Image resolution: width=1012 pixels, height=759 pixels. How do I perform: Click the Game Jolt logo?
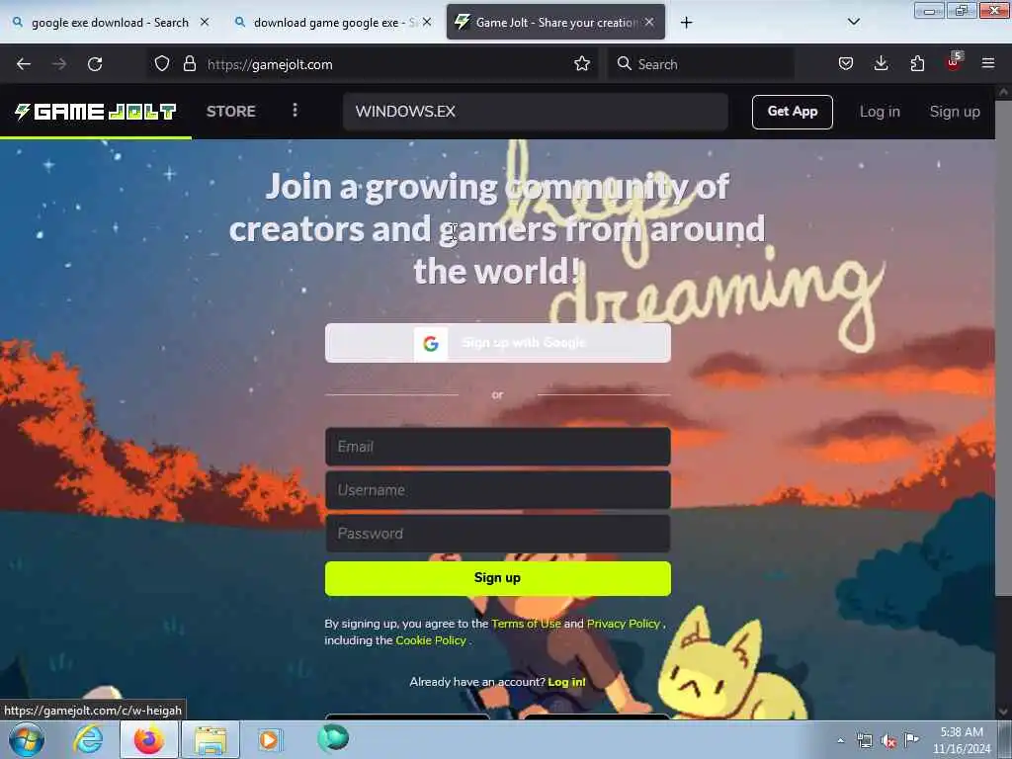[96, 112]
